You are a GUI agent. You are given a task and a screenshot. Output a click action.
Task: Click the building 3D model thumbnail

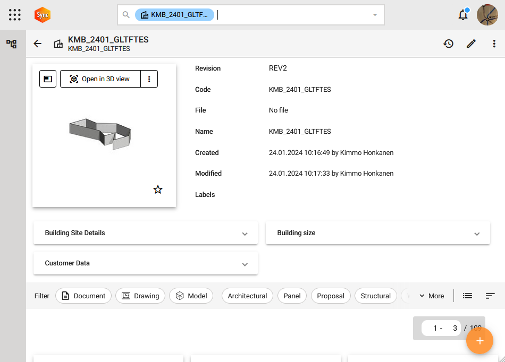click(100, 133)
